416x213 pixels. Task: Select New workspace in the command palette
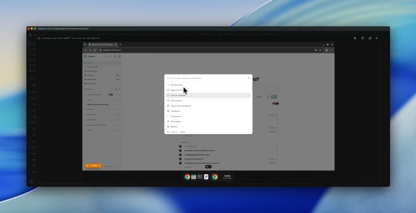(x=208, y=85)
